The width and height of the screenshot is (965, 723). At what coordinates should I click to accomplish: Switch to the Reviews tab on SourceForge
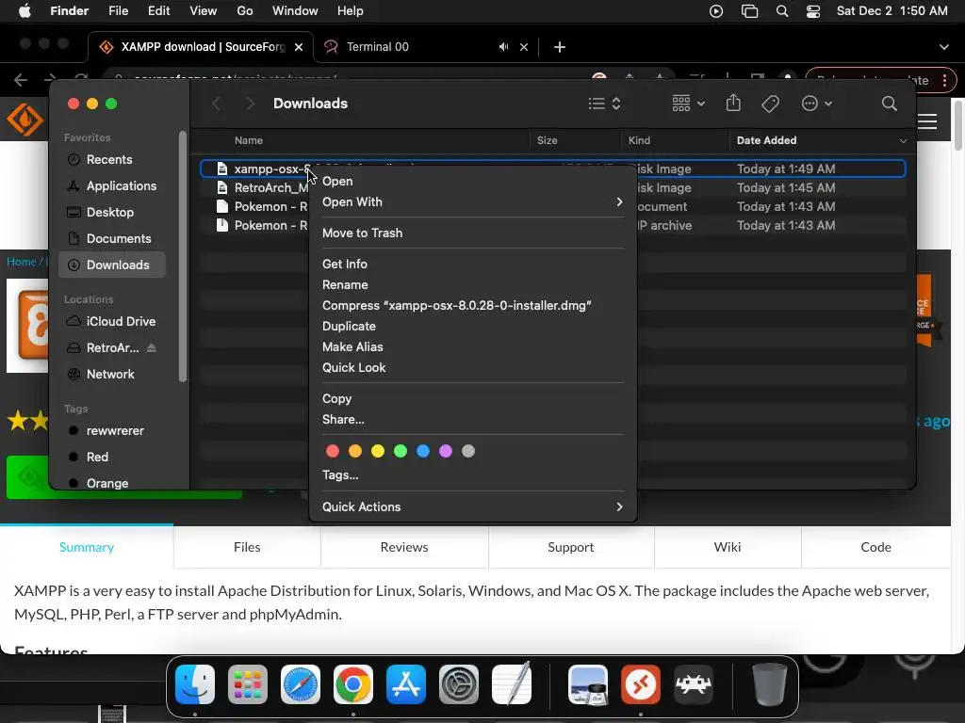404,547
